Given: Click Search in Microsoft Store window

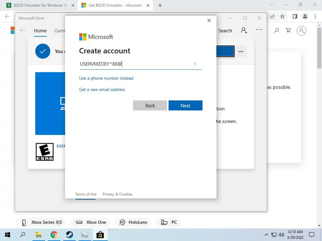Looking at the screenshot, I should click(x=225, y=31).
